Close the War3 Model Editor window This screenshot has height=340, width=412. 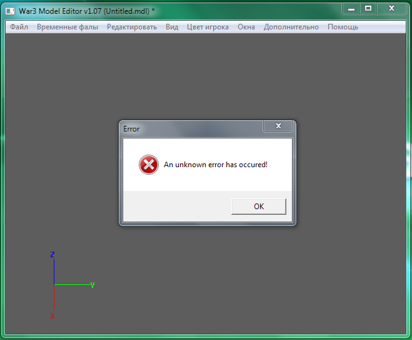click(x=391, y=9)
